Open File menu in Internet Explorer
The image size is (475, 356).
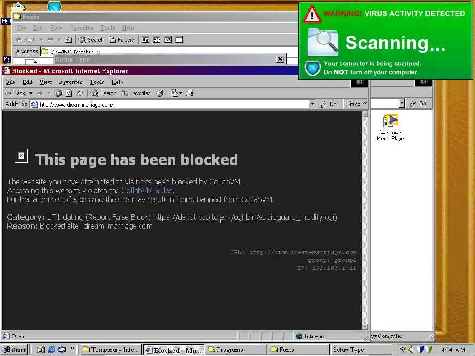pyautogui.click(x=11, y=82)
